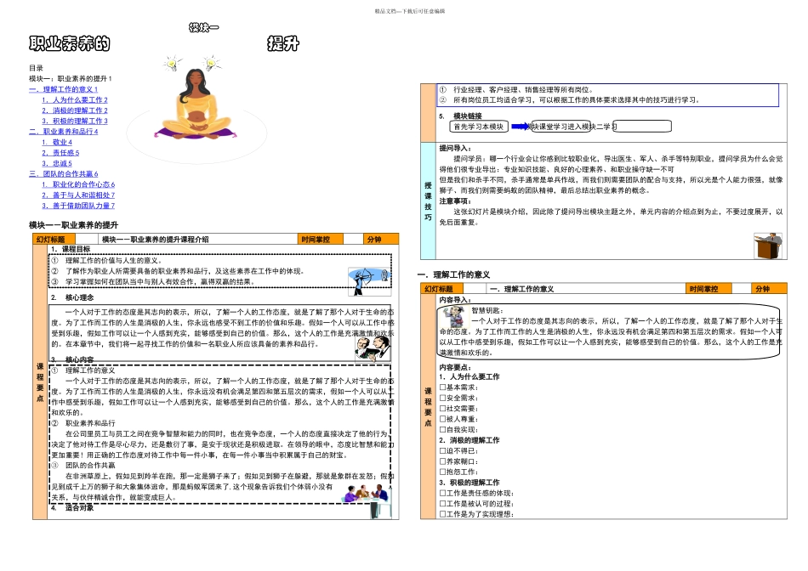The image size is (808, 571).
Task: Open TOC link 2. 消极的理解工作
Action: pos(75,110)
